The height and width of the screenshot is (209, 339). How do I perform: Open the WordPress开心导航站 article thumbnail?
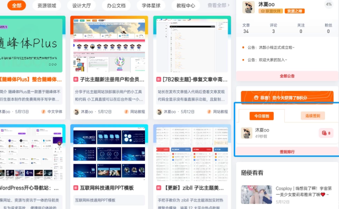coord(31,154)
